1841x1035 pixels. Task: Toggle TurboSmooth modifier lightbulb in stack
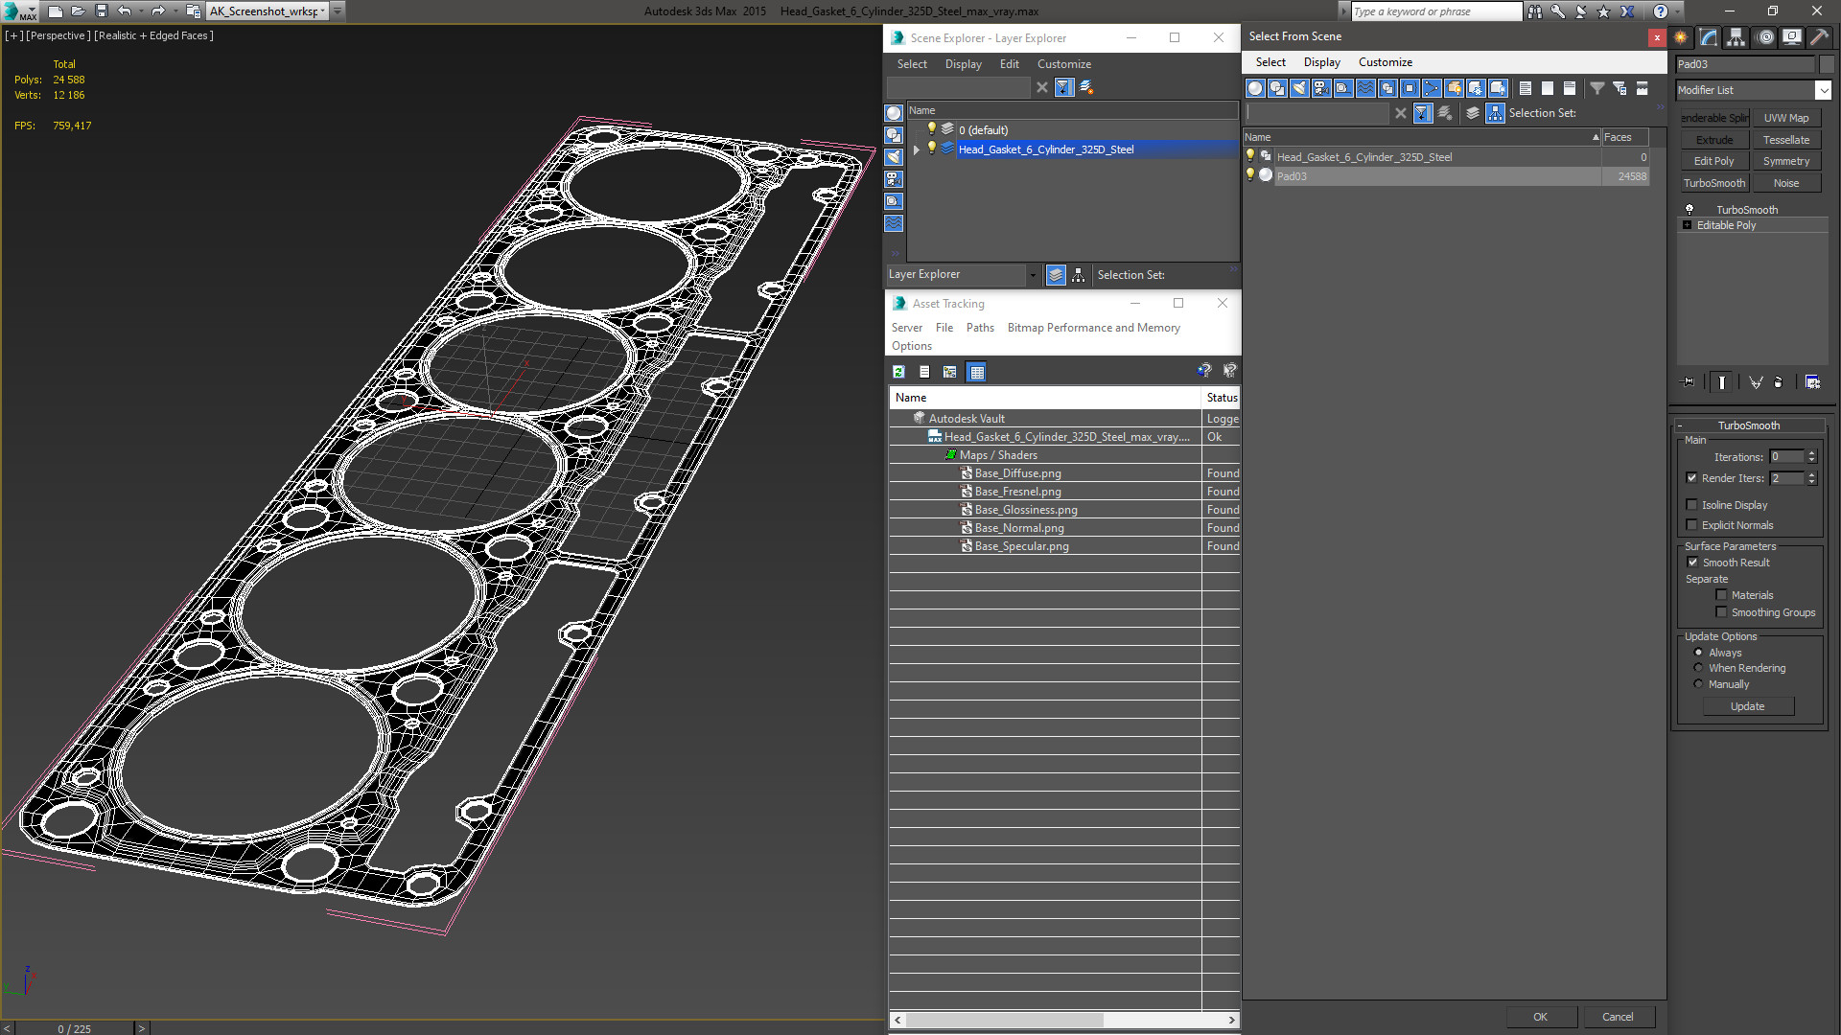(x=1690, y=209)
